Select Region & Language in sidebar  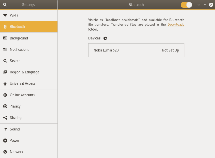tap(24, 72)
